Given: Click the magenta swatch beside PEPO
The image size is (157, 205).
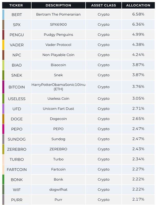Looking at the screenshot, I should 3,129.
